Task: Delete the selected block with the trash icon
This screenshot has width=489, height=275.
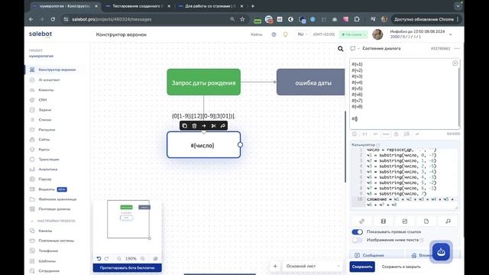Action: point(194,125)
